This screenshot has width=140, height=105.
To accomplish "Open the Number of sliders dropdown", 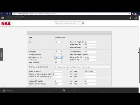I will pyautogui.click(x=59, y=55).
